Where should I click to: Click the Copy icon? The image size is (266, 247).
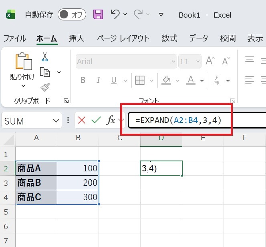(45, 72)
